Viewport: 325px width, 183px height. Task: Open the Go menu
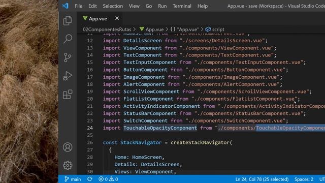(149, 6)
